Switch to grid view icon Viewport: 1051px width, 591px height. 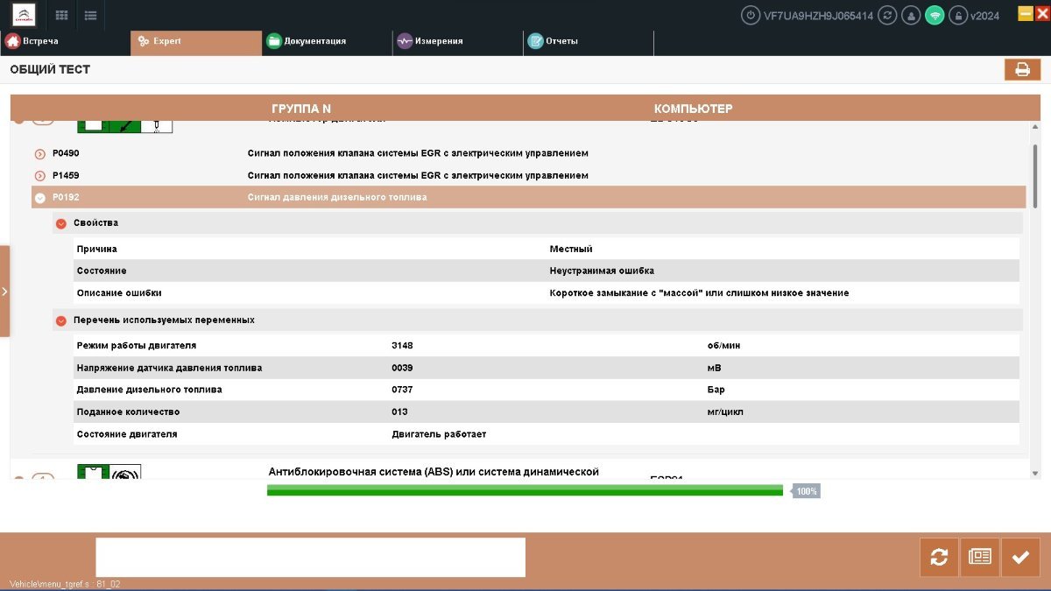tap(61, 15)
